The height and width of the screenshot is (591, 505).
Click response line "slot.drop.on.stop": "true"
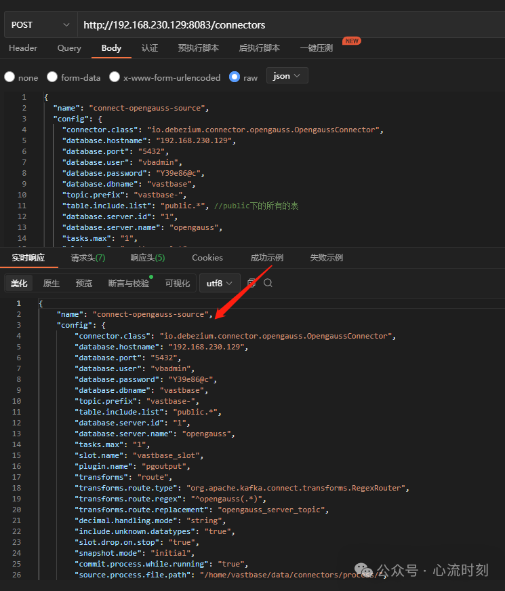137,542
